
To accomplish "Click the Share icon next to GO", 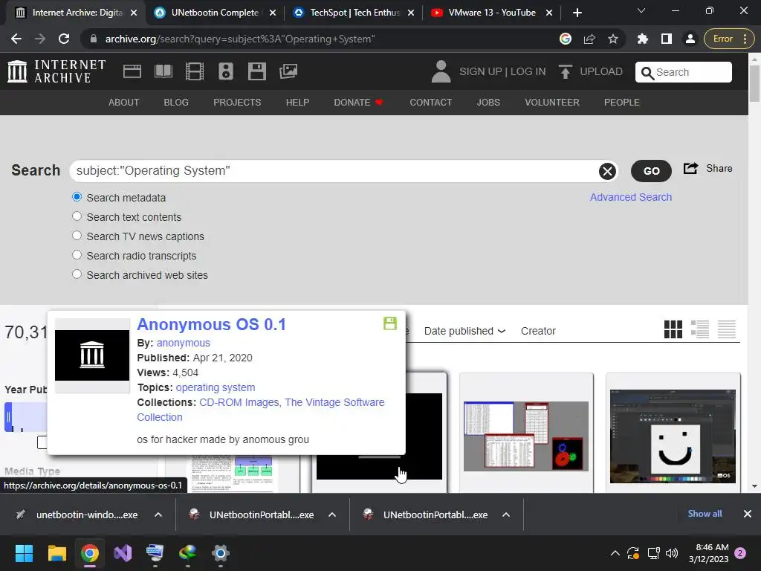I will (x=690, y=168).
